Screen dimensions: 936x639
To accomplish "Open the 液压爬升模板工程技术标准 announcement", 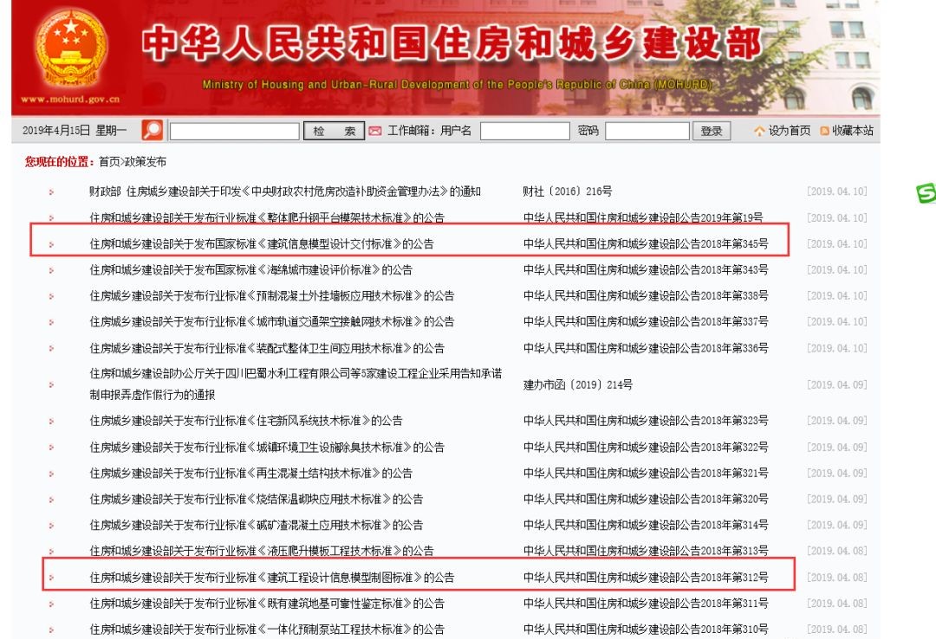I will (262, 551).
